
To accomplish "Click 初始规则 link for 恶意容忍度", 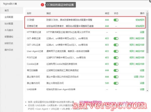I will pos(140,26).
